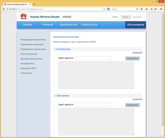Click the Huawei logo
The height and width of the screenshot is (138, 165).
24,16
